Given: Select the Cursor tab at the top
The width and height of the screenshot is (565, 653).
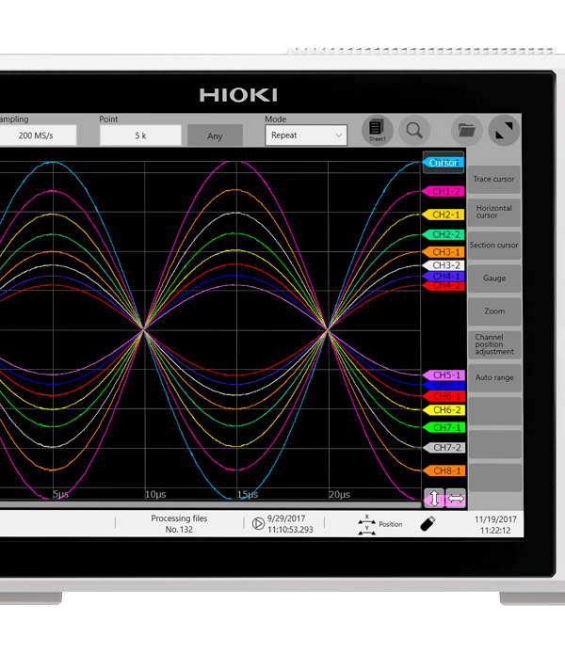Looking at the screenshot, I should [x=444, y=163].
